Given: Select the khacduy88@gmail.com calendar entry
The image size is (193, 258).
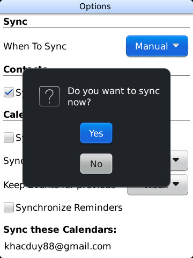Looking at the screenshot, I should (57, 246).
